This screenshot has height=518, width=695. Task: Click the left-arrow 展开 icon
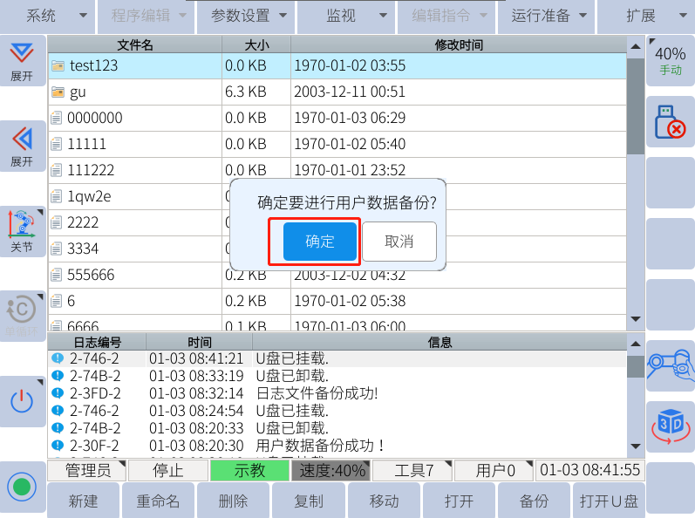point(22,146)
